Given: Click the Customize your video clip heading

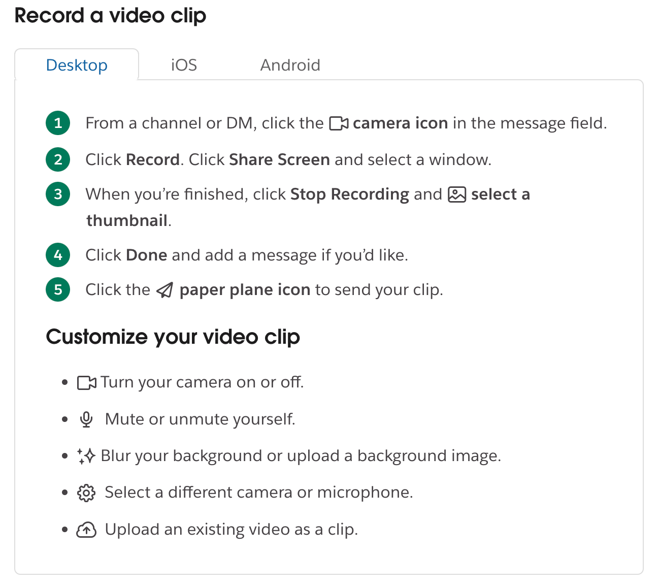Looking at the screenshot, I should tap(173, 337).
